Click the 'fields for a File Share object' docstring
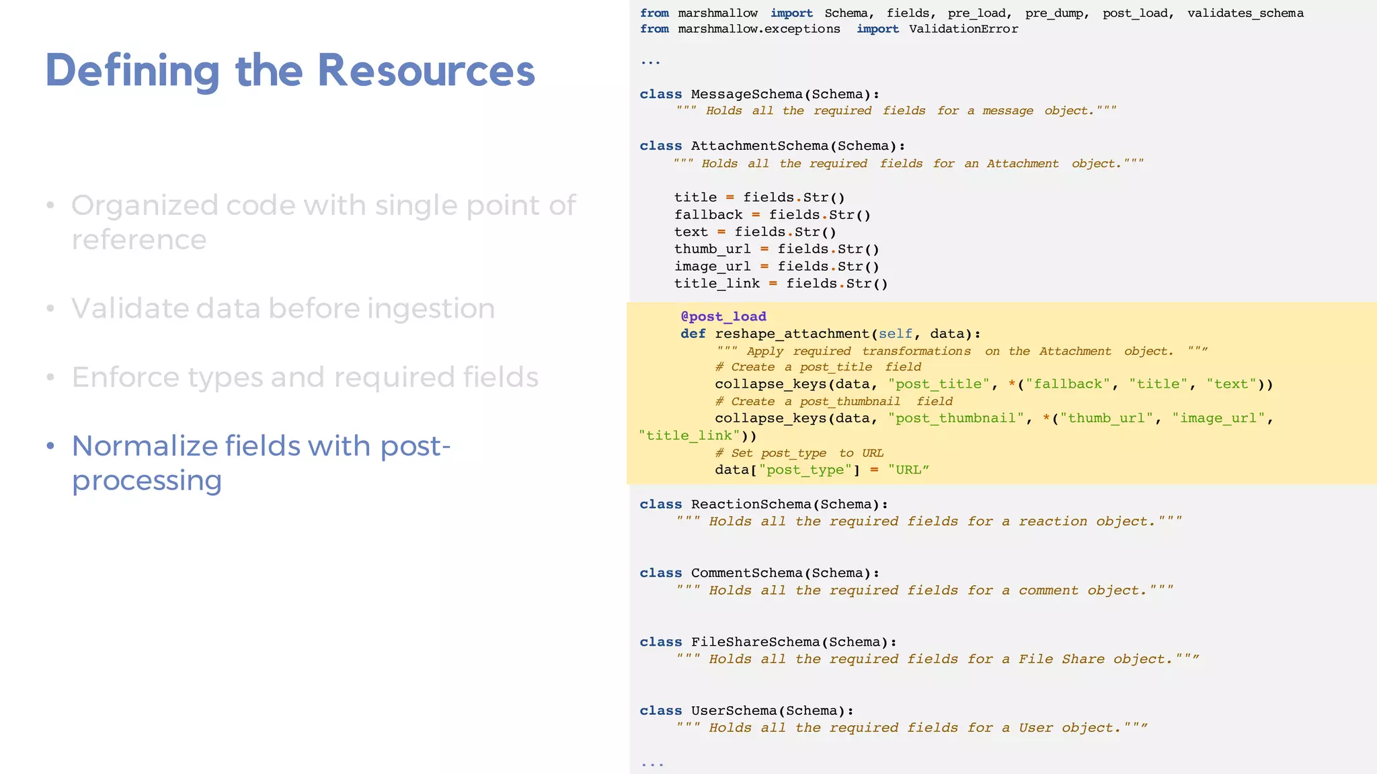The width and height of the screenshot is (1377, 774). [938, 659]
